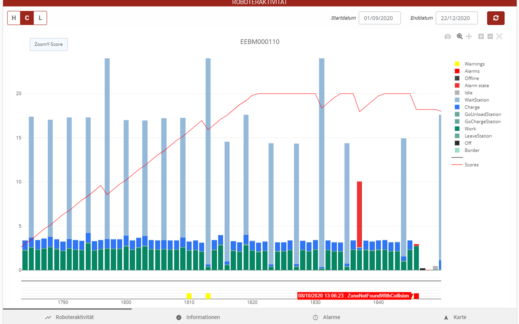Hide the Scores line via legend
Screen dimensions: 519x324
[471, 165]
